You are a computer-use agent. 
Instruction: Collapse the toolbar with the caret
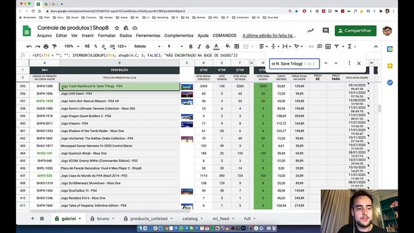coord(376,47)
